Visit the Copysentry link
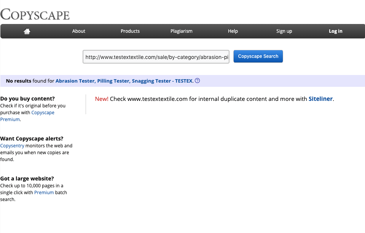365x233 pixels. point(12,146)
